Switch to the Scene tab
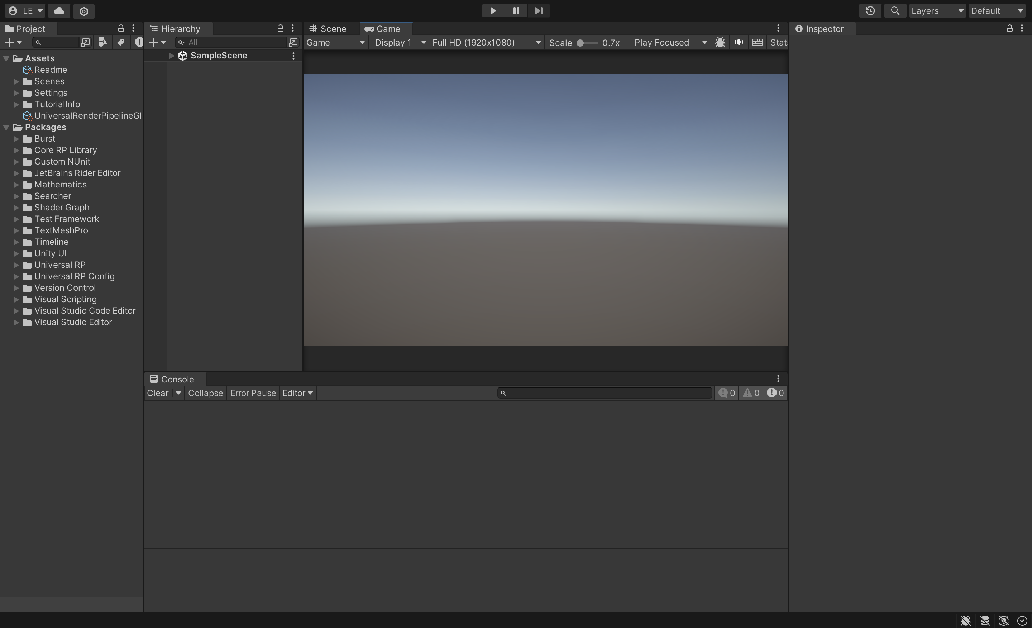The width and height of the screenshot is (1032, 628). coord(328,29)
